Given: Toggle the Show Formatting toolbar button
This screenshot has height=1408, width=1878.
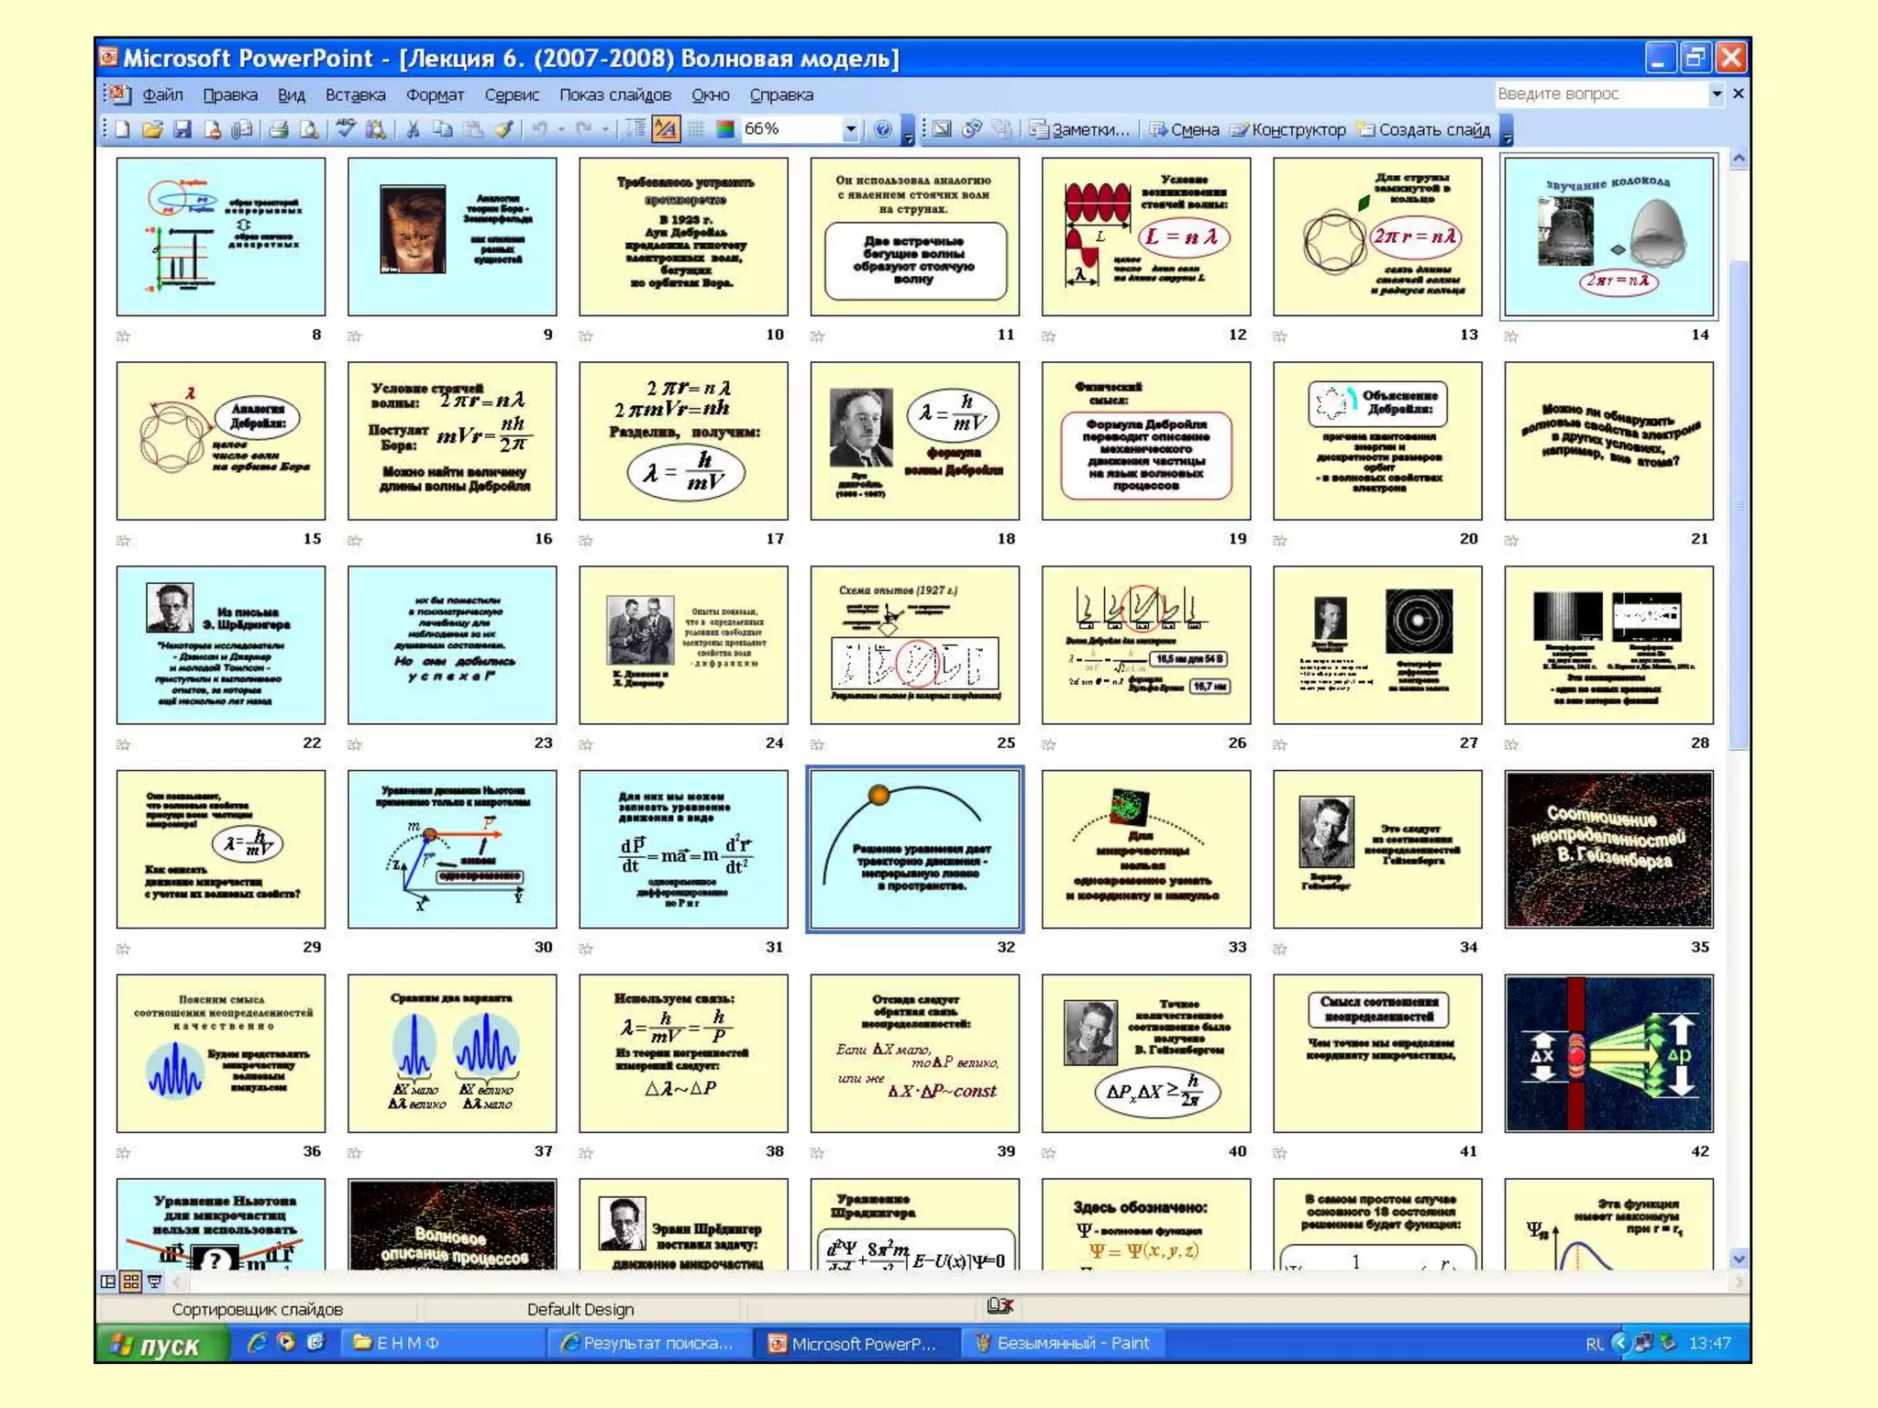Looking at the screenshot, I should click(666, 130).
